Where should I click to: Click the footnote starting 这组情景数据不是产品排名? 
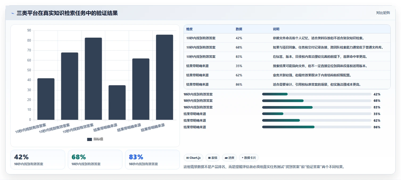click(x=264, y=167)
